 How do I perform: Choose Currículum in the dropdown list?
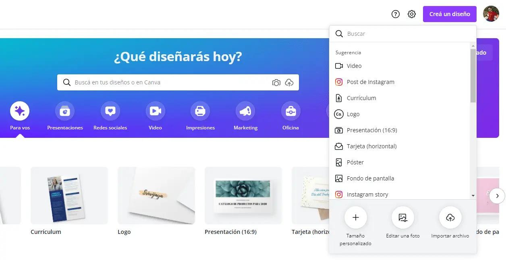coord(400,98)
